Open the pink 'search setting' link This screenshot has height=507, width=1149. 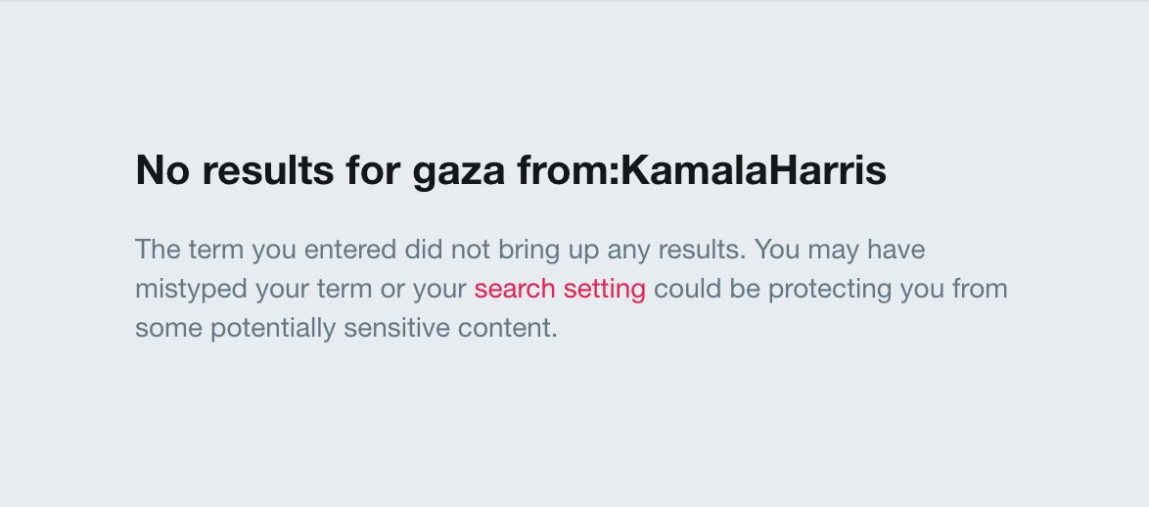[560, 289]
